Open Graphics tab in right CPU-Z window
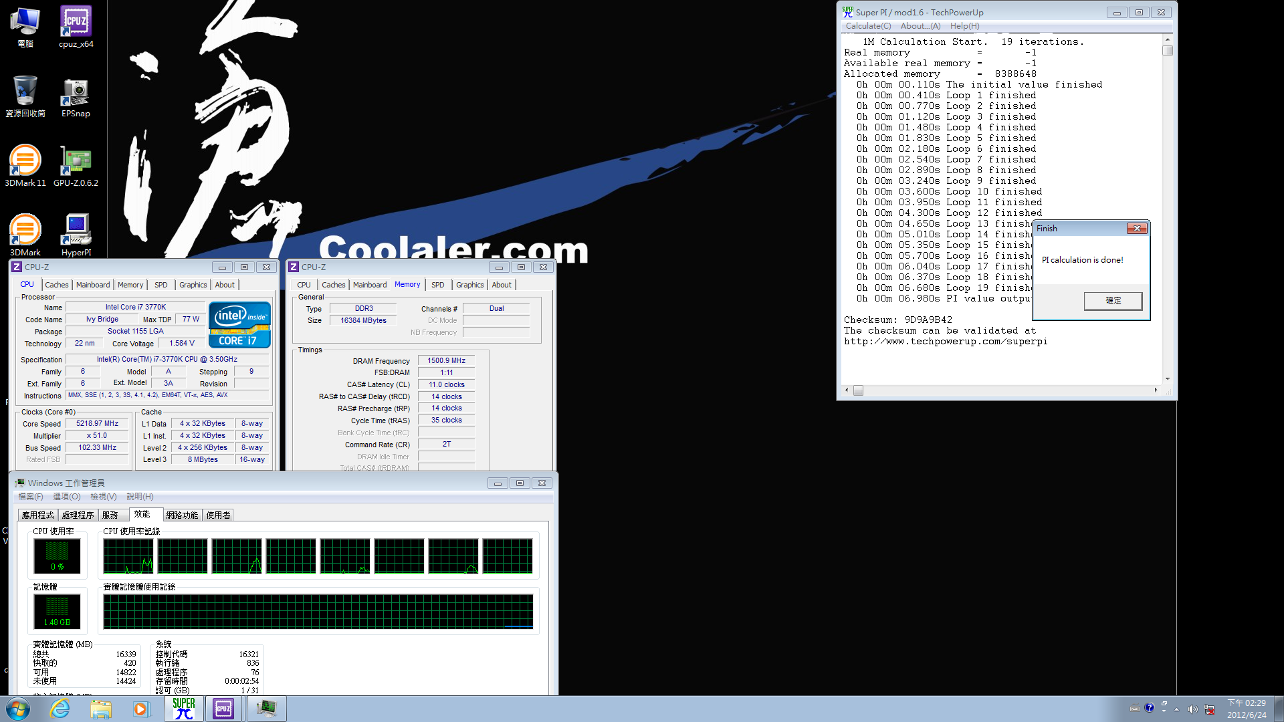This screenshot has height=722, width=1284. (x=470, y=285)
